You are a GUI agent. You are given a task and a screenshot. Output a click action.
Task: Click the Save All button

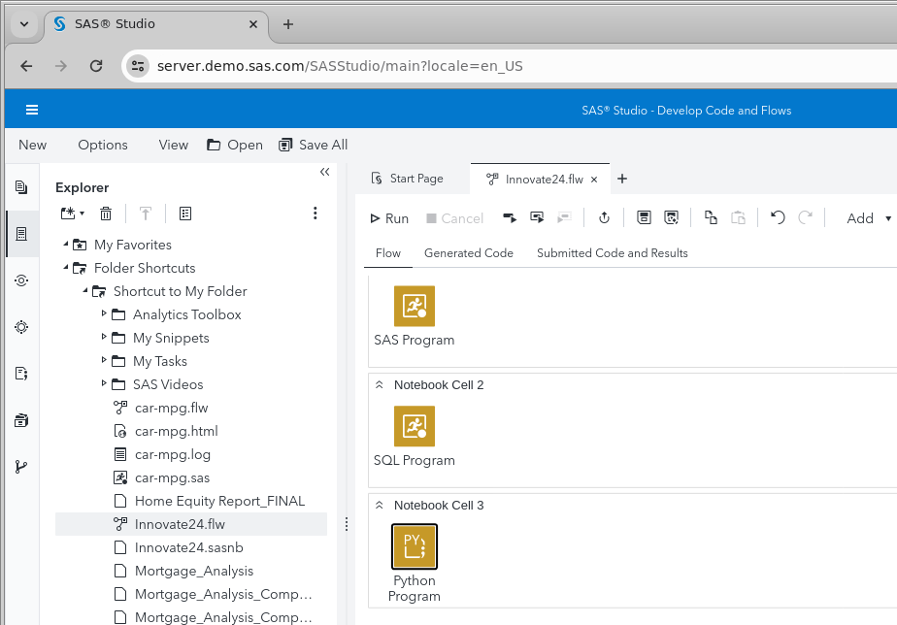point(313,145)
